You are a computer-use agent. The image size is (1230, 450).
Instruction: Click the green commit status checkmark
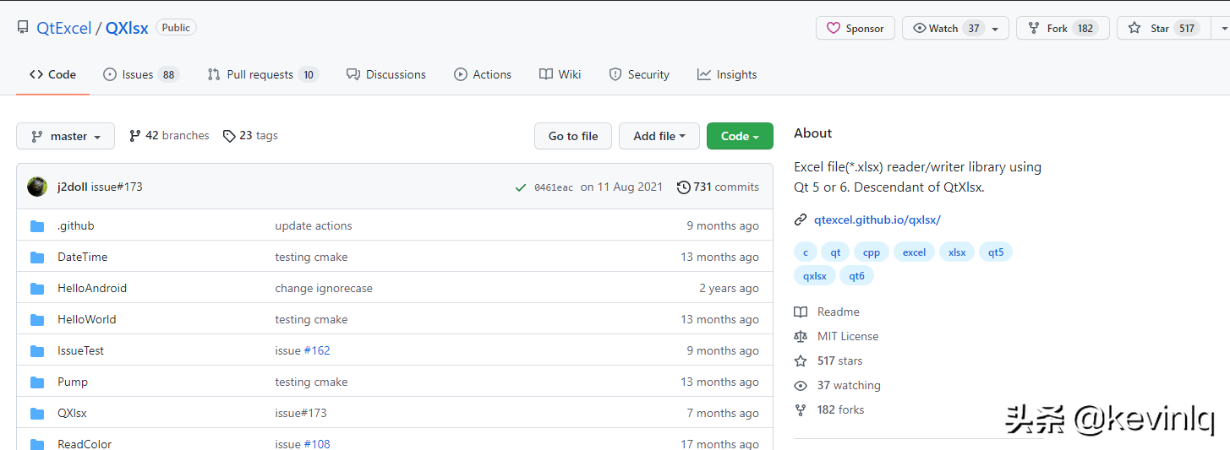(521, 187)
